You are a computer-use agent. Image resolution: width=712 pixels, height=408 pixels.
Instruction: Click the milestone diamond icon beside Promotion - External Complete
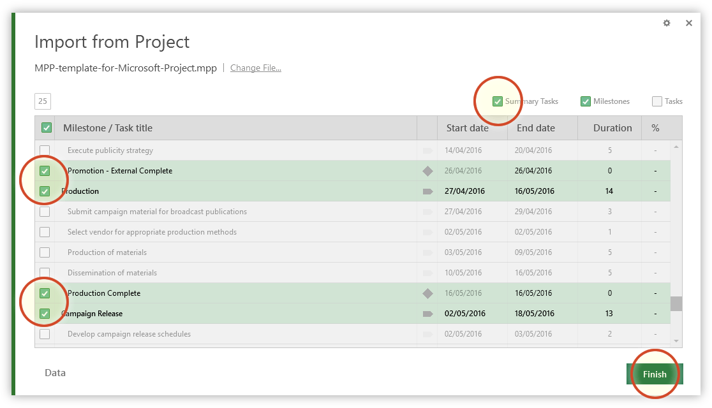click(427, 171)
